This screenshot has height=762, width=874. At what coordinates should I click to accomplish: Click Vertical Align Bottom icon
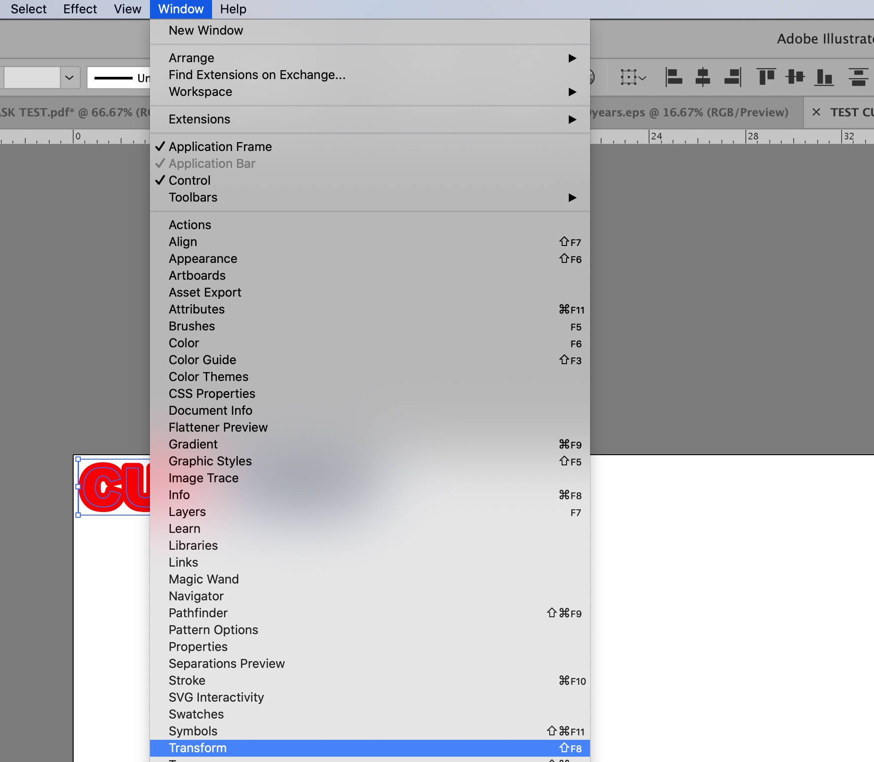(x=824, y=77)
